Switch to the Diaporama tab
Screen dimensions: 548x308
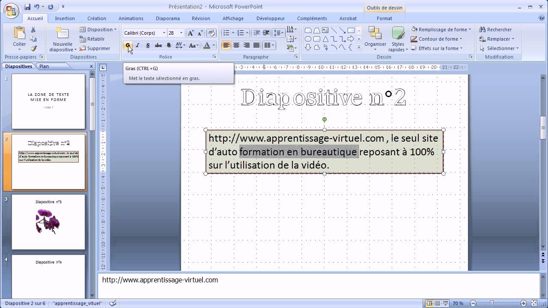[x=168, y=18]
